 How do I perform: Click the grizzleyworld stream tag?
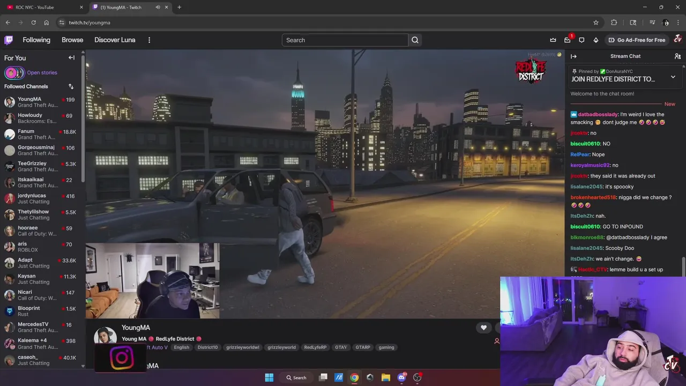pos(281,347)
